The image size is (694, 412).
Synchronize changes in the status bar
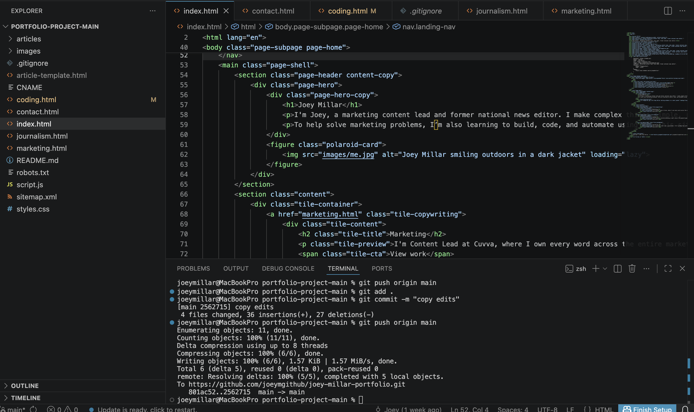tap(33, 409)
